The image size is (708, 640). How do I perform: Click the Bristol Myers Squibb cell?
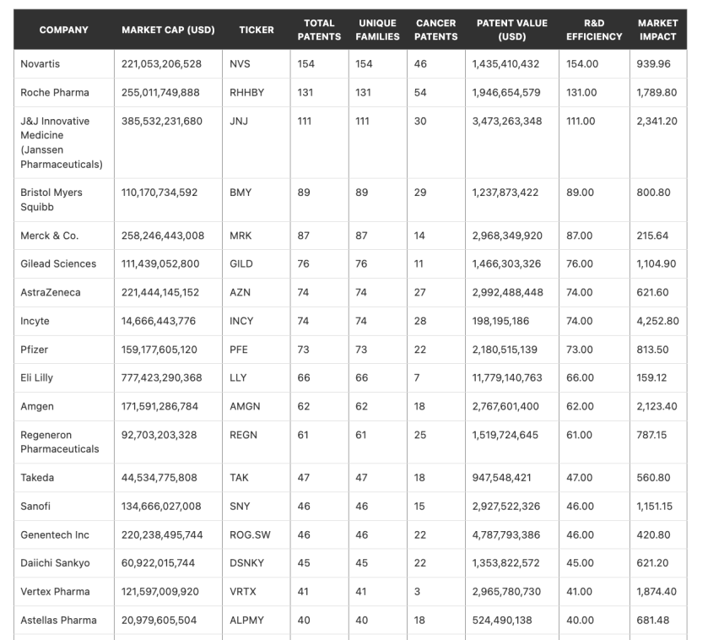point(51,199)
